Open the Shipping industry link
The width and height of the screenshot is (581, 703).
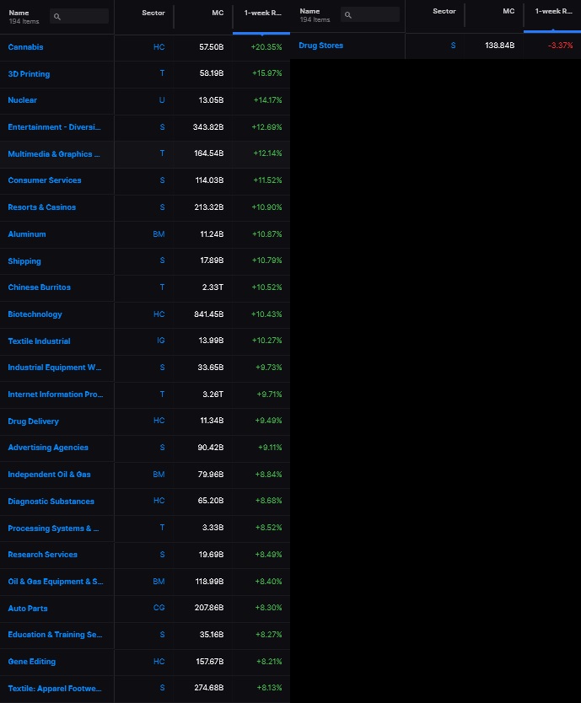coord(24,261)
